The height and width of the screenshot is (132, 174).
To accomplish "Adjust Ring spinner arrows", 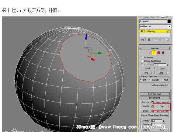I will pyautogui.click(x=153, y=73).
